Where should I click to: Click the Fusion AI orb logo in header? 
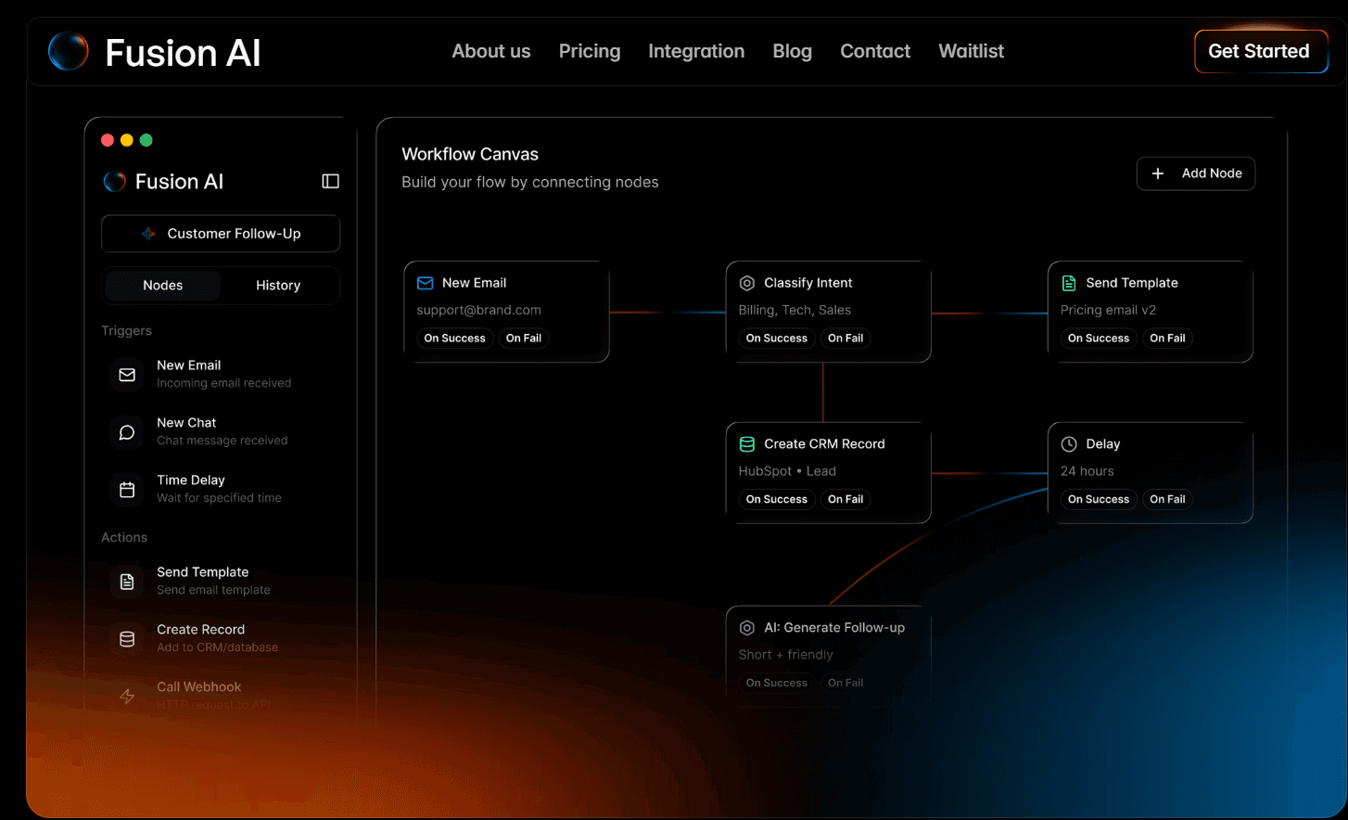coord(69,51)
